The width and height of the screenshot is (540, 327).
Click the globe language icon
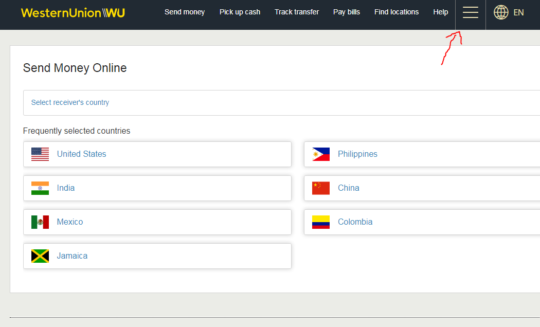click(x=501, y=12)
